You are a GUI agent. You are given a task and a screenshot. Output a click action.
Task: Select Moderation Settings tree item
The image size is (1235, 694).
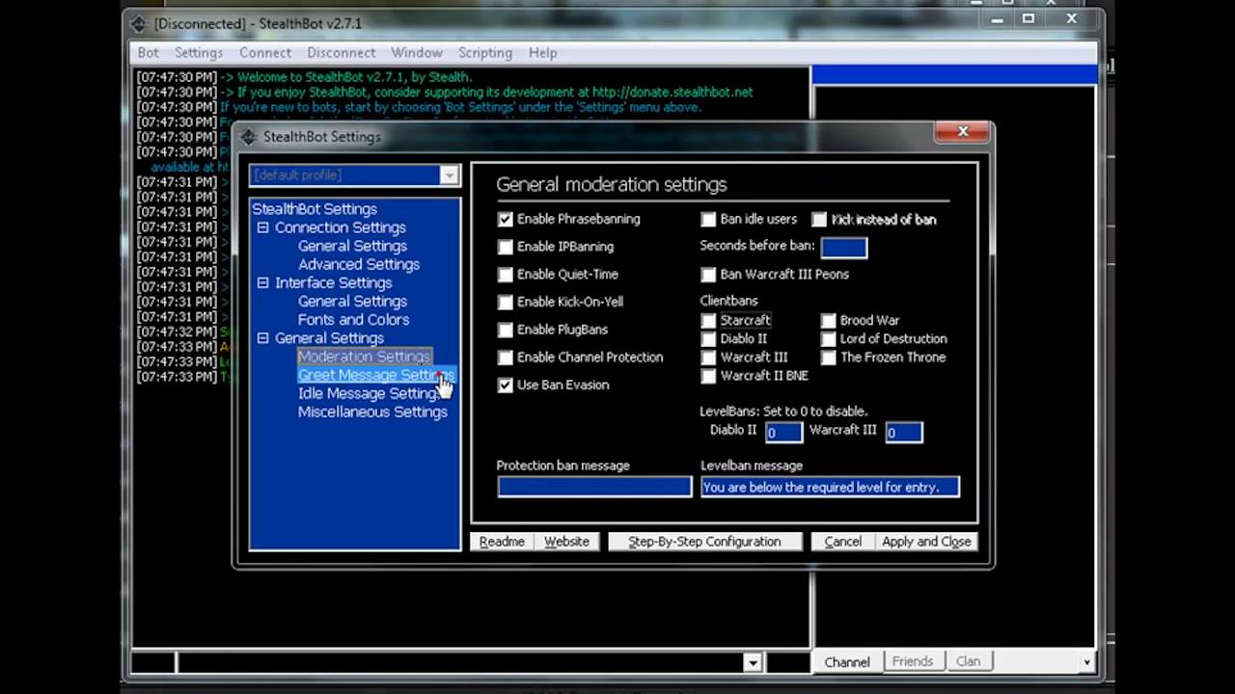[364, 357]
